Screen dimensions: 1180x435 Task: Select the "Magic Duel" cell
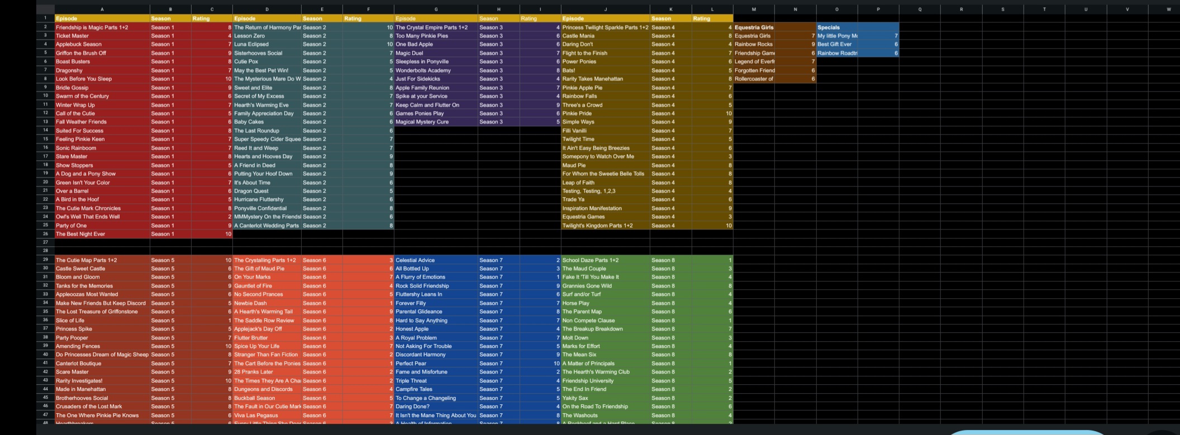point(436,53)
